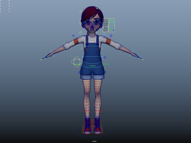Select the blue cross control by character's right shoulder
The height and width of the screenshot is (143, 191).
pos(73,36)
